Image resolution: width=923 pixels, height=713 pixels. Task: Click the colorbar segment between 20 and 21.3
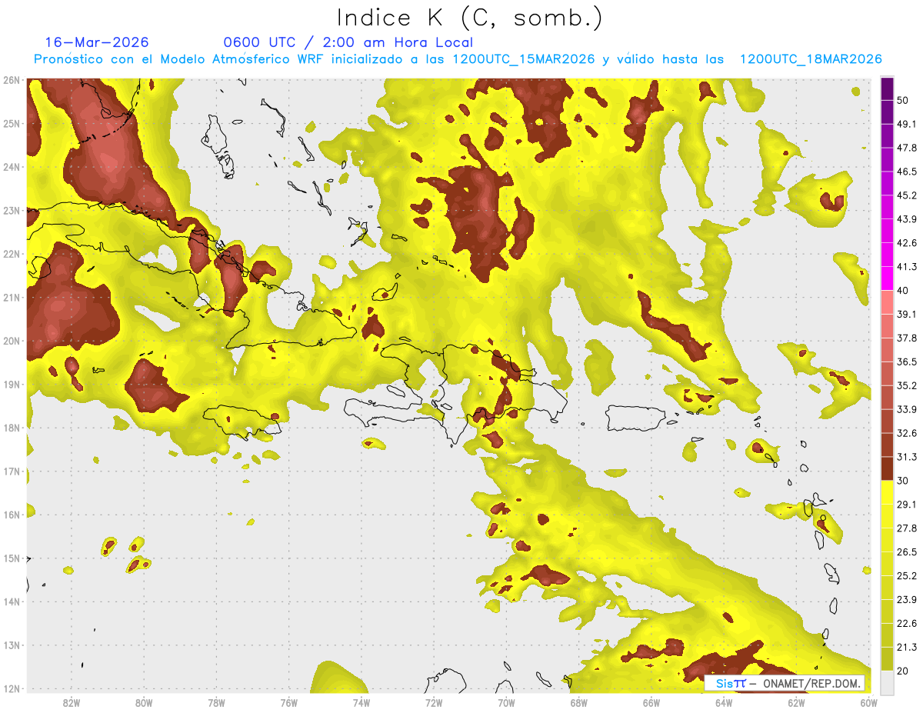tap(887, 658)
